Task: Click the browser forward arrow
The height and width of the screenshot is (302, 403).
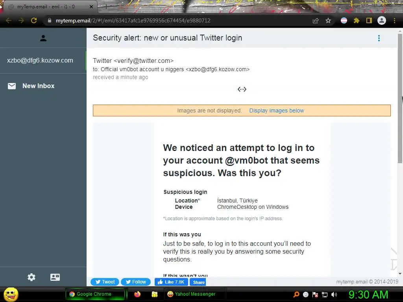Action: pyautogui.click(x=21, y=20)
